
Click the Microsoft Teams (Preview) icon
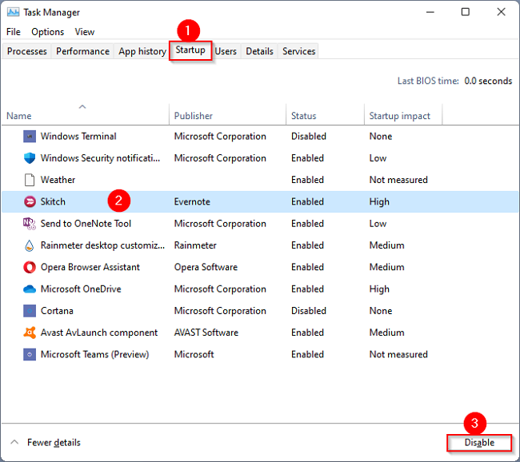30,354
